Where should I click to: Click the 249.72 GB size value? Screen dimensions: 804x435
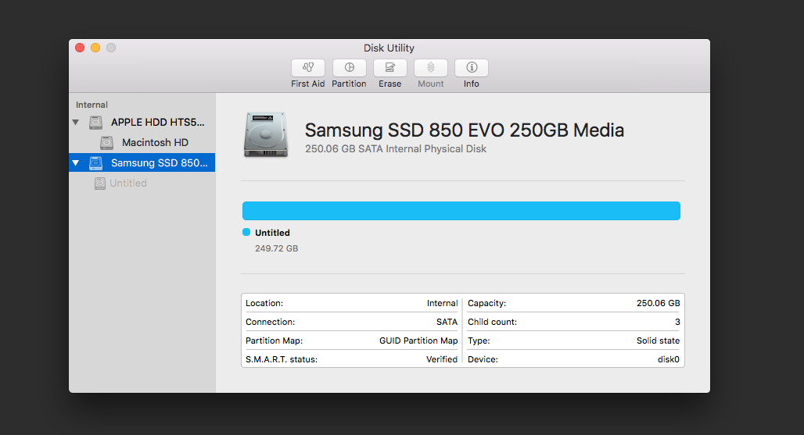tap(276, 248)
